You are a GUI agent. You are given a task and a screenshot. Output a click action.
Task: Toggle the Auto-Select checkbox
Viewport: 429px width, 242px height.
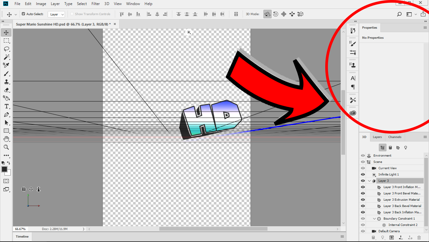click(23, 14)
